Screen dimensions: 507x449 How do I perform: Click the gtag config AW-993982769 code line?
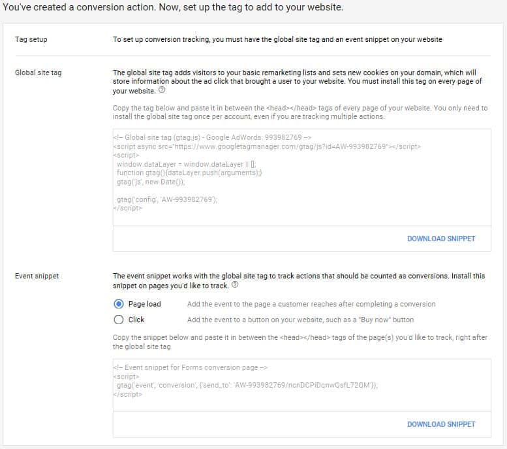point(167,199)
